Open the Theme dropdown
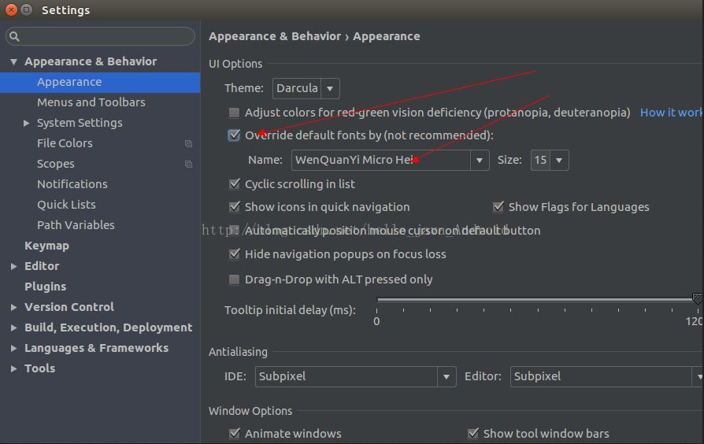704x444 pixels. coord(306,88)
